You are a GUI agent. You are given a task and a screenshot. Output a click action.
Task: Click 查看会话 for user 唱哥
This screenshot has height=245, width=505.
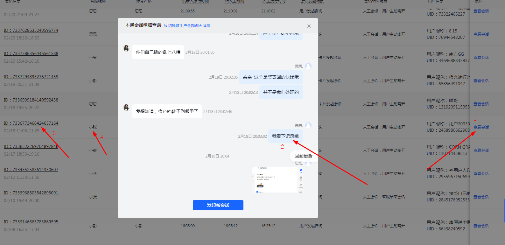point(481,104)
